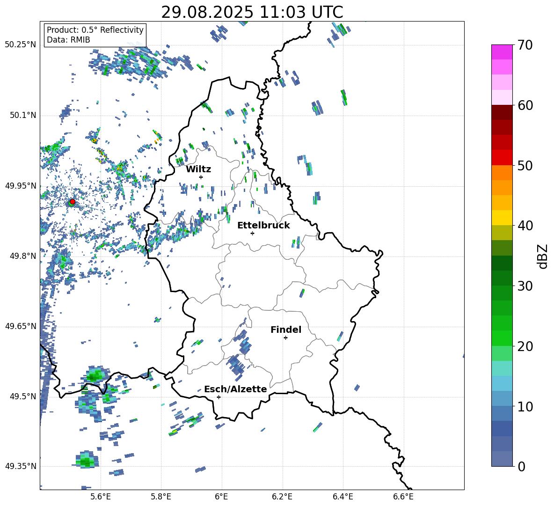Click the 49.35°N latitude label
Screen dimensions: 554x506
click(x=21, y=466)
